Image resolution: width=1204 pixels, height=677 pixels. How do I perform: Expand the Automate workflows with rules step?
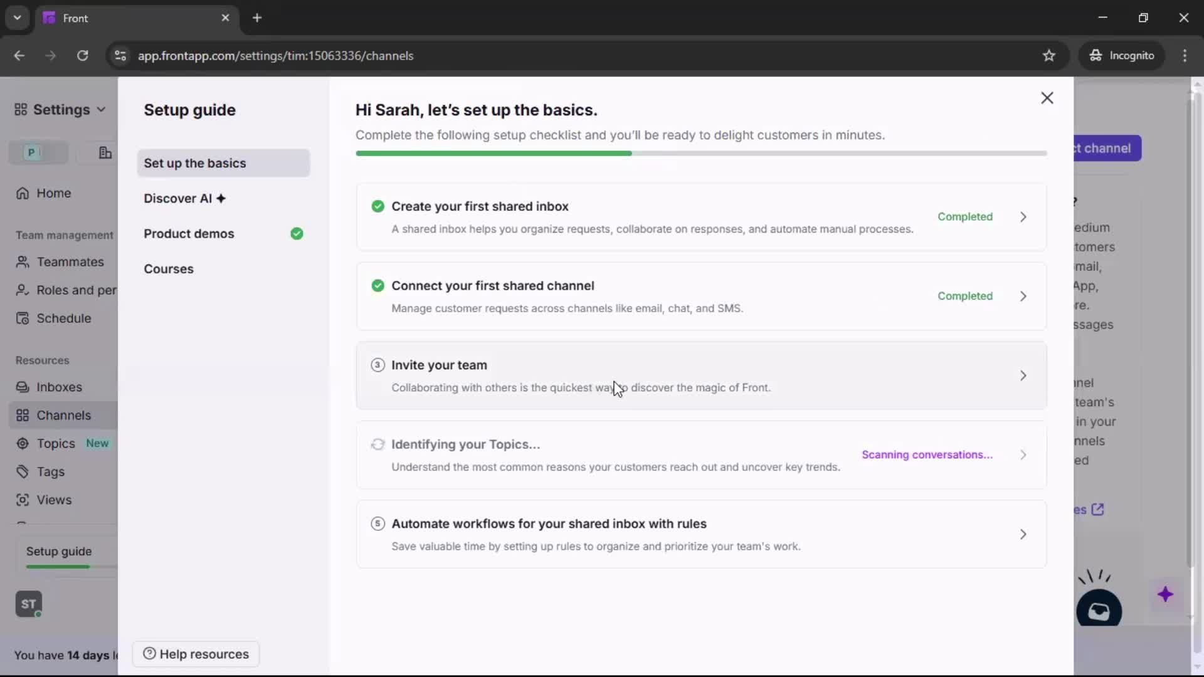1023,535
